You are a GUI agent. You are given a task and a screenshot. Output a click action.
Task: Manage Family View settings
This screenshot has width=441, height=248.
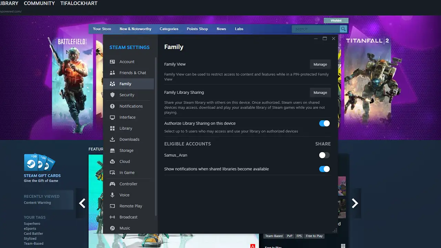(x=320, y=64)
